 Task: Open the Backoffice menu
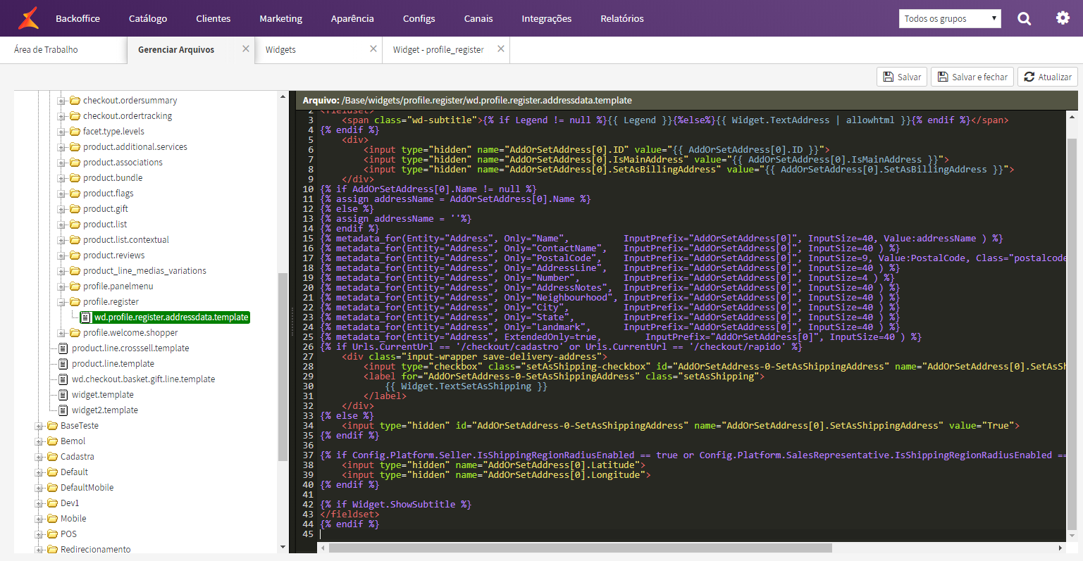78,18
